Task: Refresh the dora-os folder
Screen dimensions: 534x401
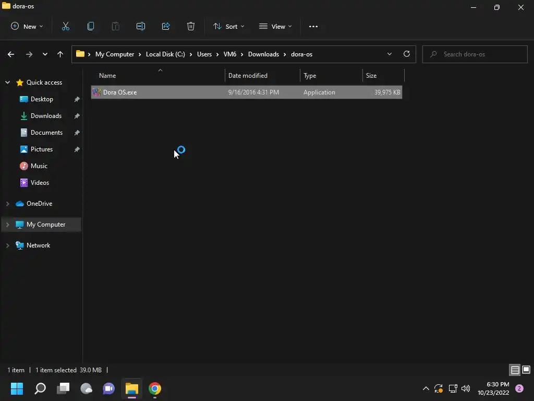Action: pyautogui.click(x=407, y=54)
